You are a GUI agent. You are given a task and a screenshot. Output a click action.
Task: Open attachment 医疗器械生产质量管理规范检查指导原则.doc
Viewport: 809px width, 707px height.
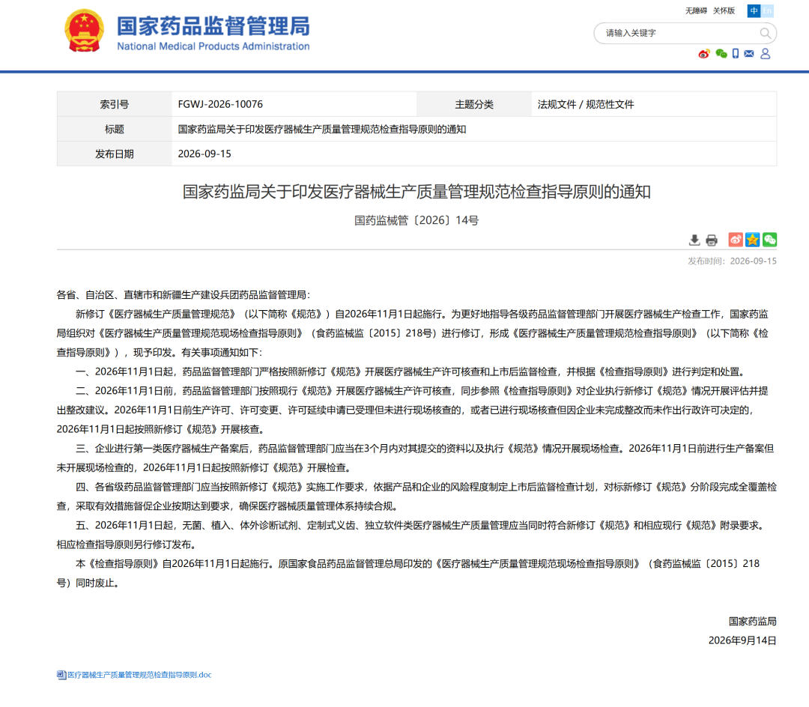(139, 675)
